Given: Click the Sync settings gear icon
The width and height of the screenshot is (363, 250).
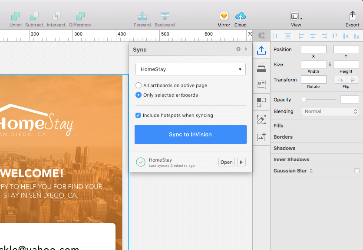Looking at the screenshot, I should pyautogui.click(x=238, y=49).
